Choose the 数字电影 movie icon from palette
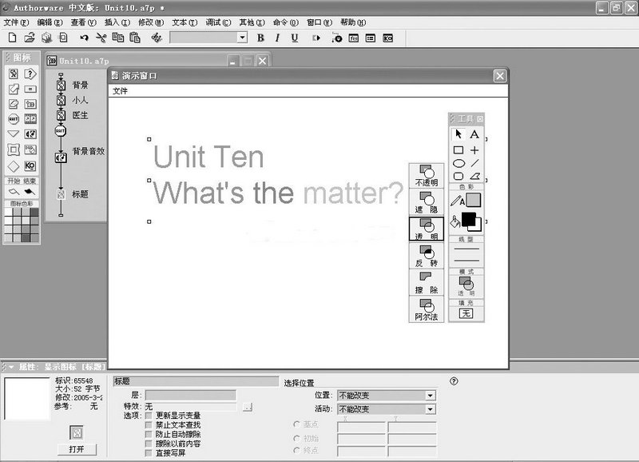The width and height of the screenshot is (639, 462). [x=30, y=117]
